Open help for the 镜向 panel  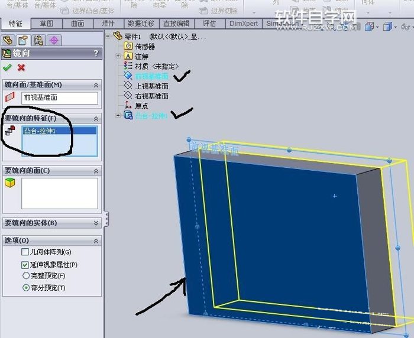pyautogui.click(x=96, y=53)
